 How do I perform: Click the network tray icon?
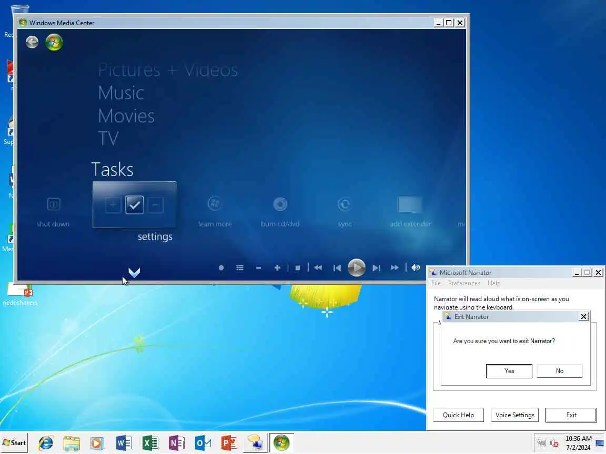click(x=542, y=443)
